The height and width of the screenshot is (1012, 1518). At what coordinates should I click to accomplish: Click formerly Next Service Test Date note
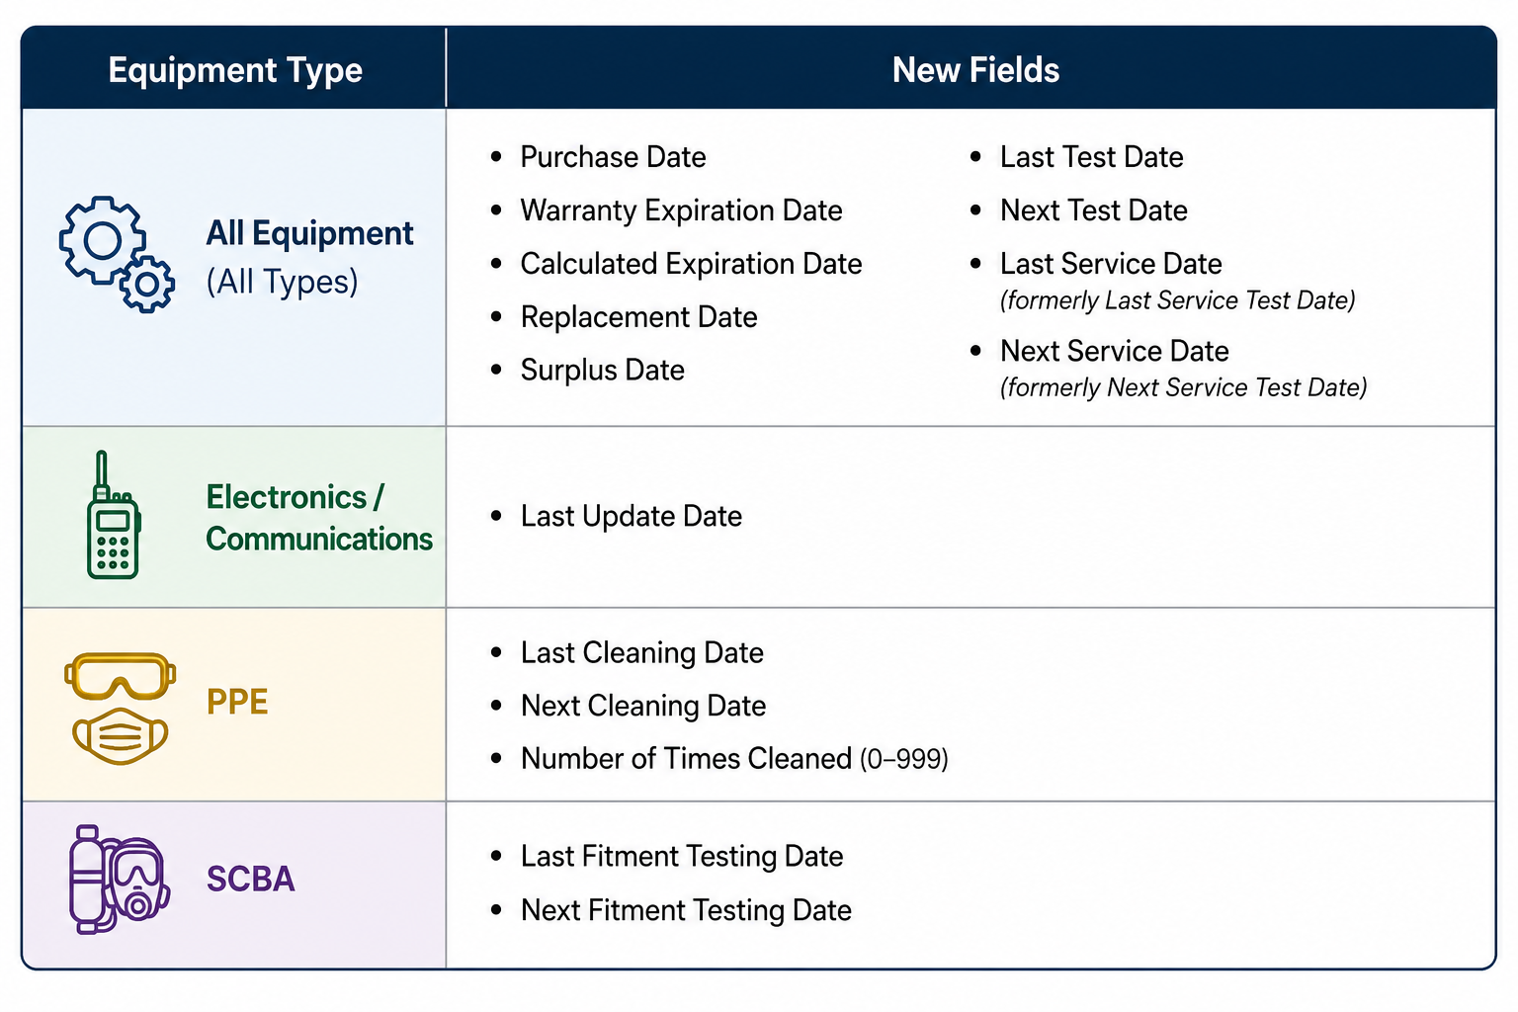tap(1183, 387)
